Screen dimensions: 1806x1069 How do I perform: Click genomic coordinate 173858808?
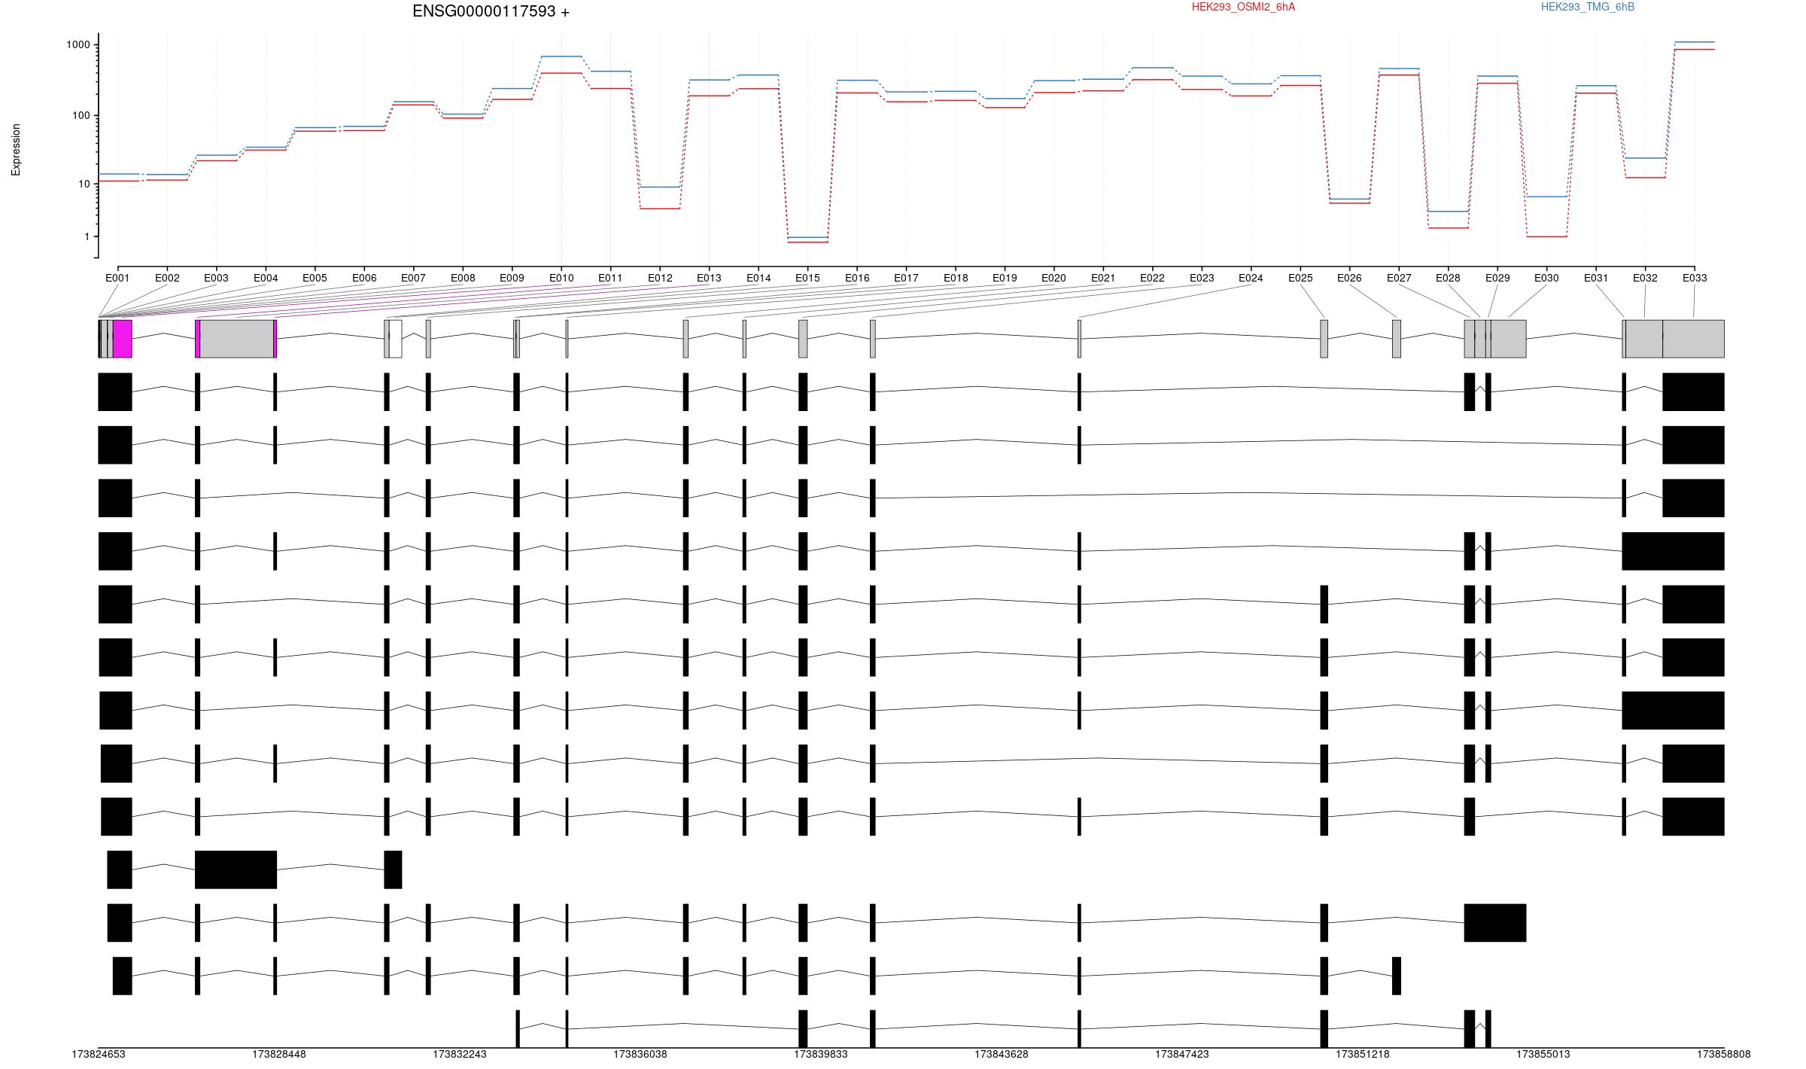pyautogui.click(x=1724, y=1054)
